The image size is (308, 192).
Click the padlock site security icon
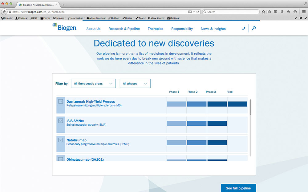click(x=10, y=12)
